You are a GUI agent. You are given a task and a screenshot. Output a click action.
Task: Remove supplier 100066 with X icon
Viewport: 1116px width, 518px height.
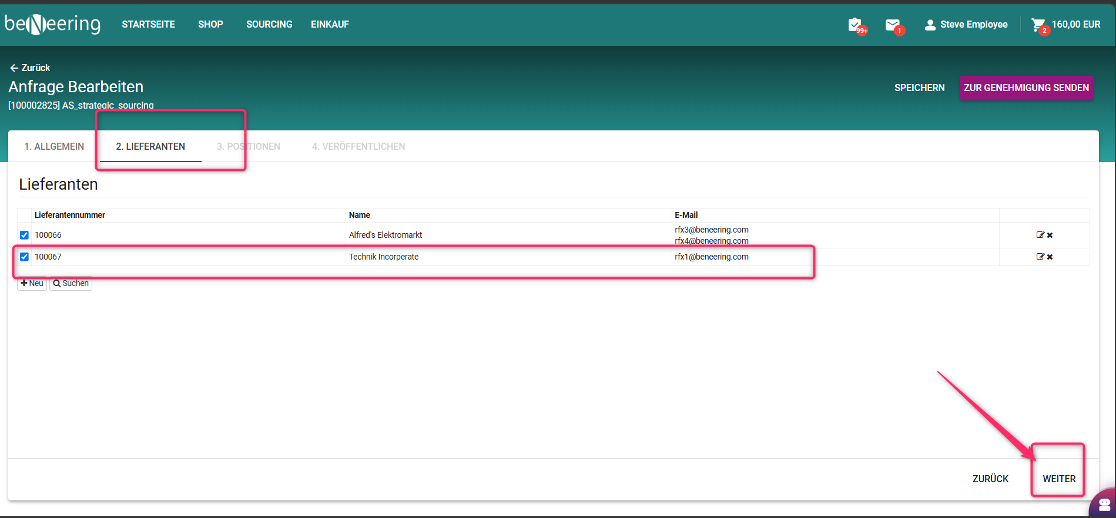(1050, 235)
